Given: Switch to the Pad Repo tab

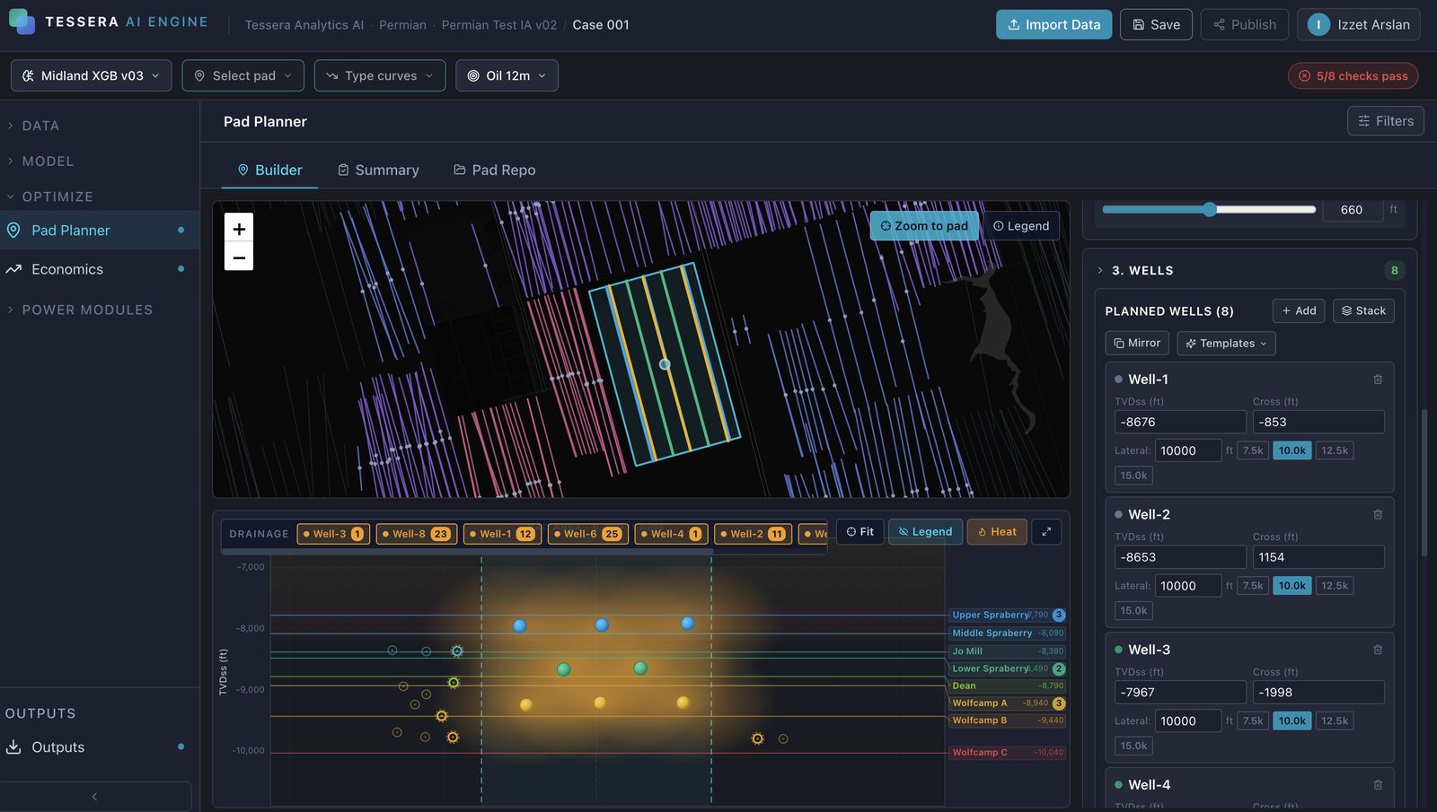Looking at the screenshot, I should (494, 170).
